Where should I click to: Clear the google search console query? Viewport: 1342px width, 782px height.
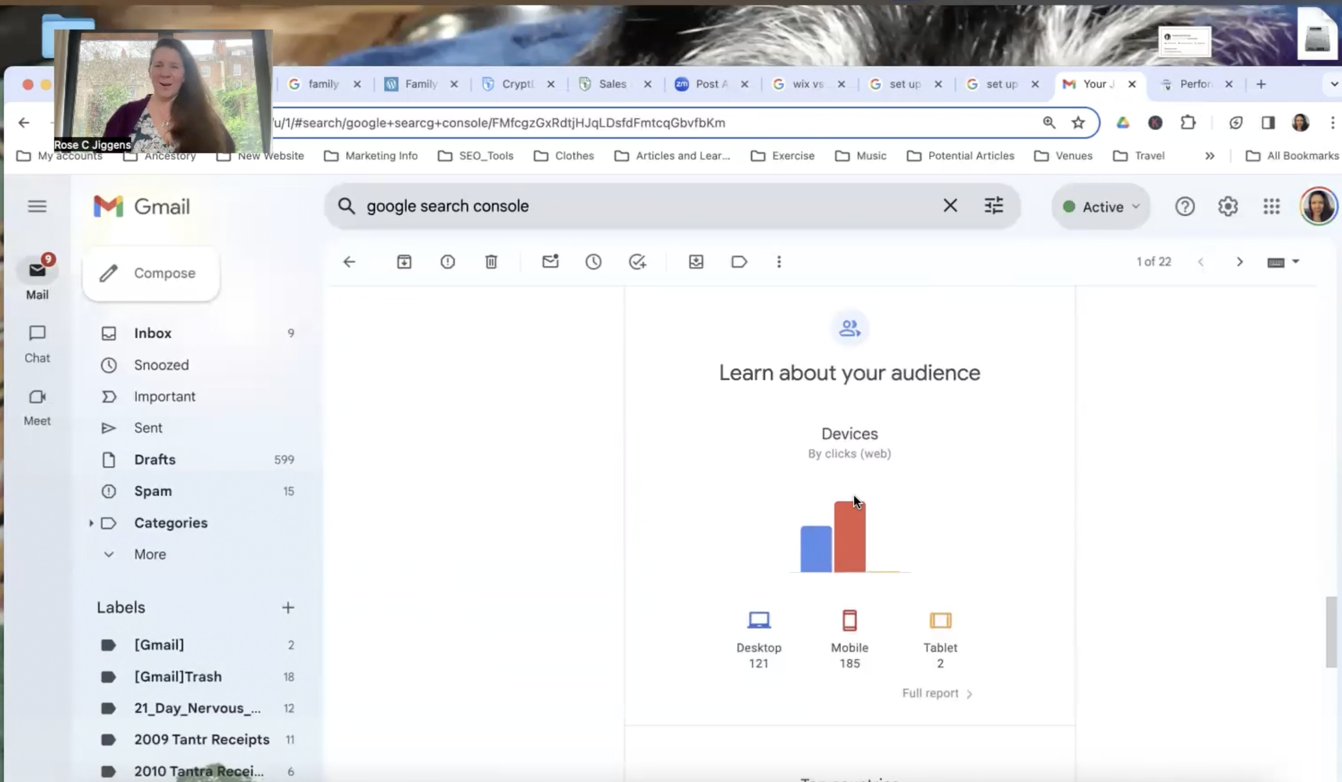pyautogui.click(x=951, y=206)
